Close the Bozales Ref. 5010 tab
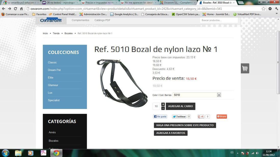This screenshot has height=157, width=280. (x=234, y=3)
